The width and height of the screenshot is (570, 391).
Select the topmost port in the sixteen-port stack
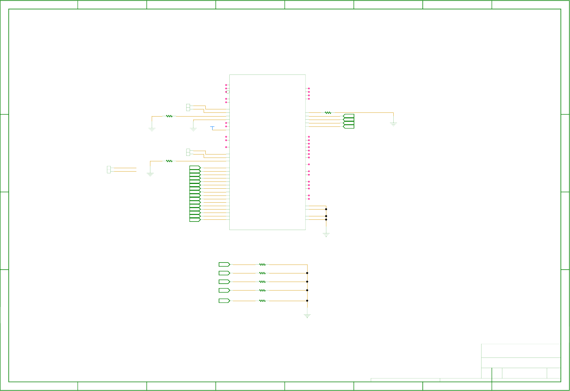pyautogui.click(x=195, y=168)
